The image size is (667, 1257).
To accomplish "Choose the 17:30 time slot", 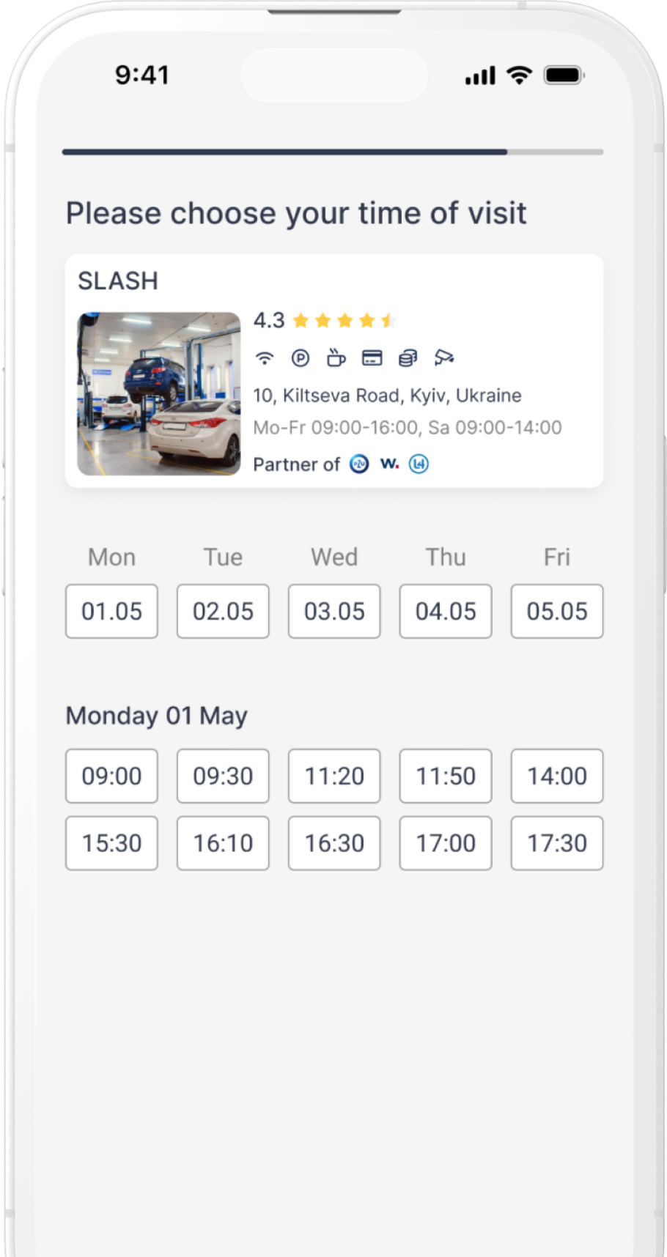I will tap(557, 843).
